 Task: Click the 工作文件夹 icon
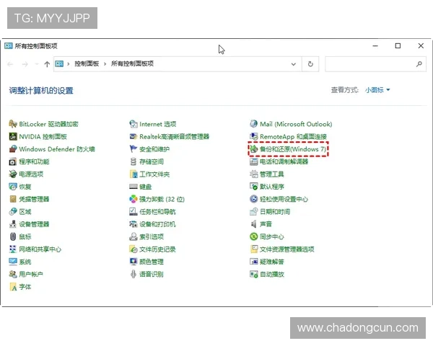[x=133, y=174]
